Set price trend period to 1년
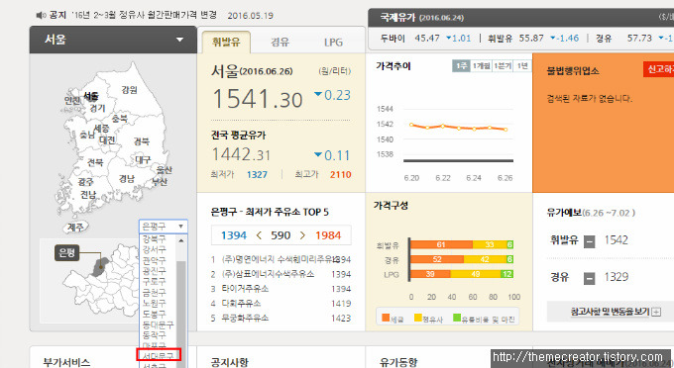Screen dimensions: 674x368 click(x=522, y=66)
